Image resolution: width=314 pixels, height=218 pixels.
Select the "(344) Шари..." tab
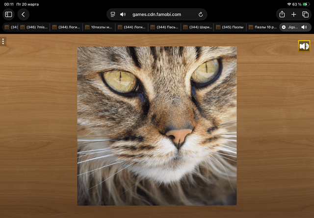pos(197,27)
